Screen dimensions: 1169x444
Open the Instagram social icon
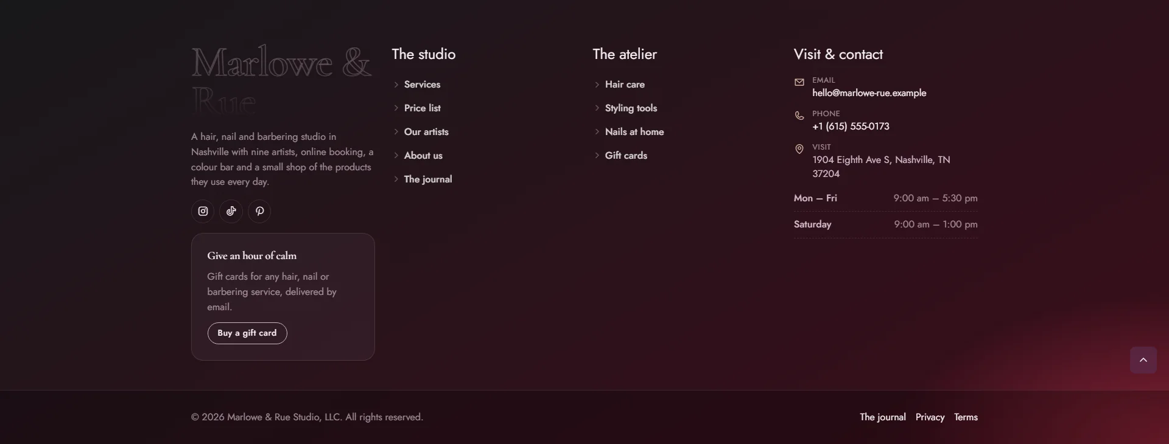click(203, 211)
